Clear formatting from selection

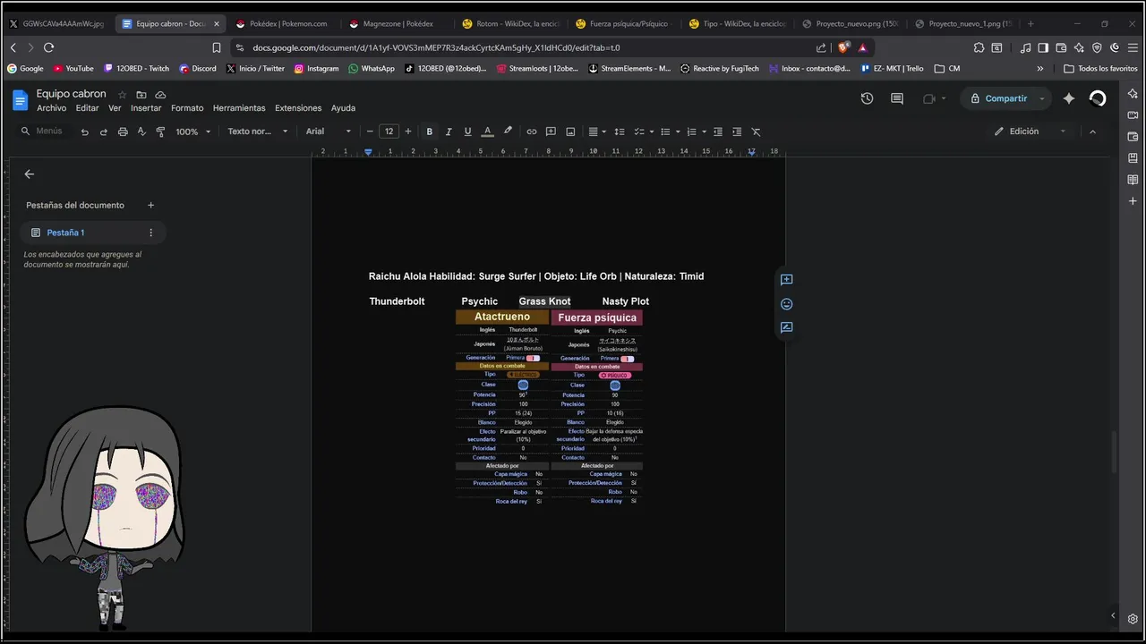click(x=756, y=131)
